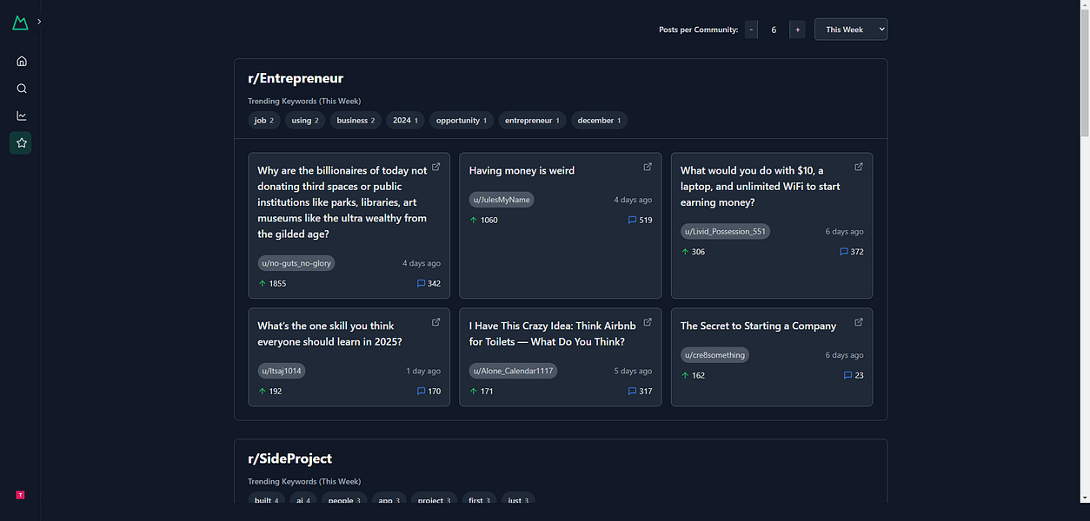This screenshot has height=521, width=1090.
Task: Open the Search icon in the sidebar
Action: [x=22, y=89]
